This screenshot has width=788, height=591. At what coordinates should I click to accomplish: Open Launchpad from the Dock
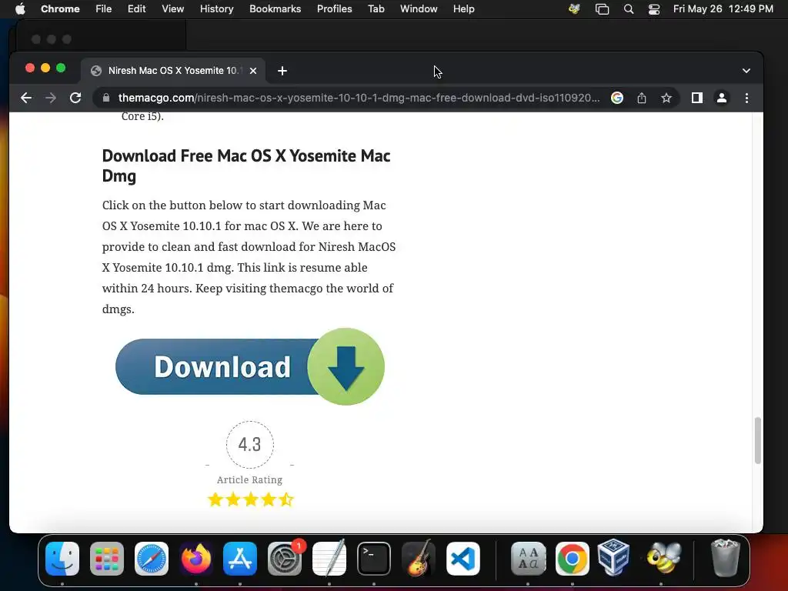click(107, 559)
